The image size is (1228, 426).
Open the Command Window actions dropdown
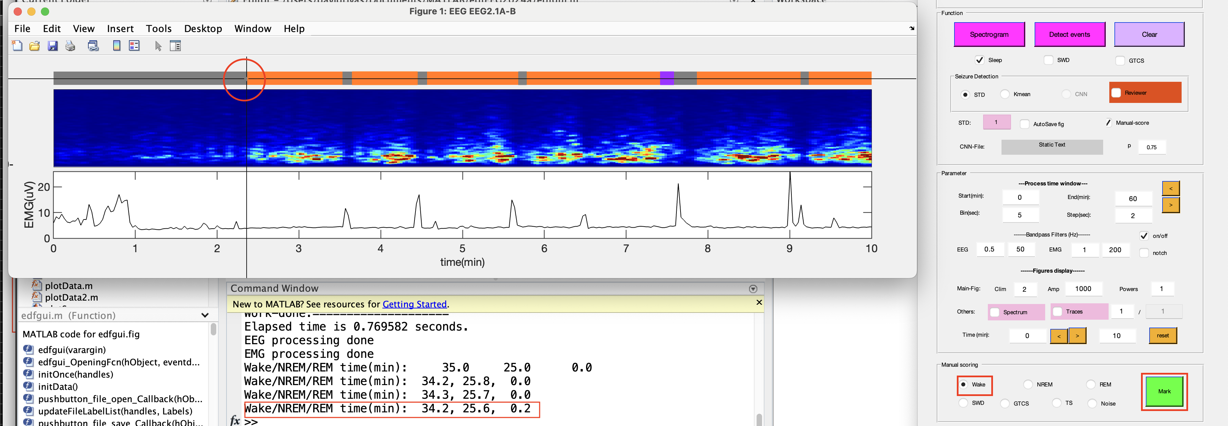[753, 289]
